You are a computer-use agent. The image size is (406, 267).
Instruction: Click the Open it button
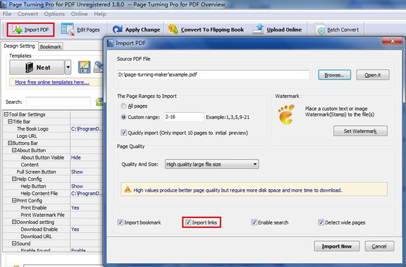click(x=372, y=75)
